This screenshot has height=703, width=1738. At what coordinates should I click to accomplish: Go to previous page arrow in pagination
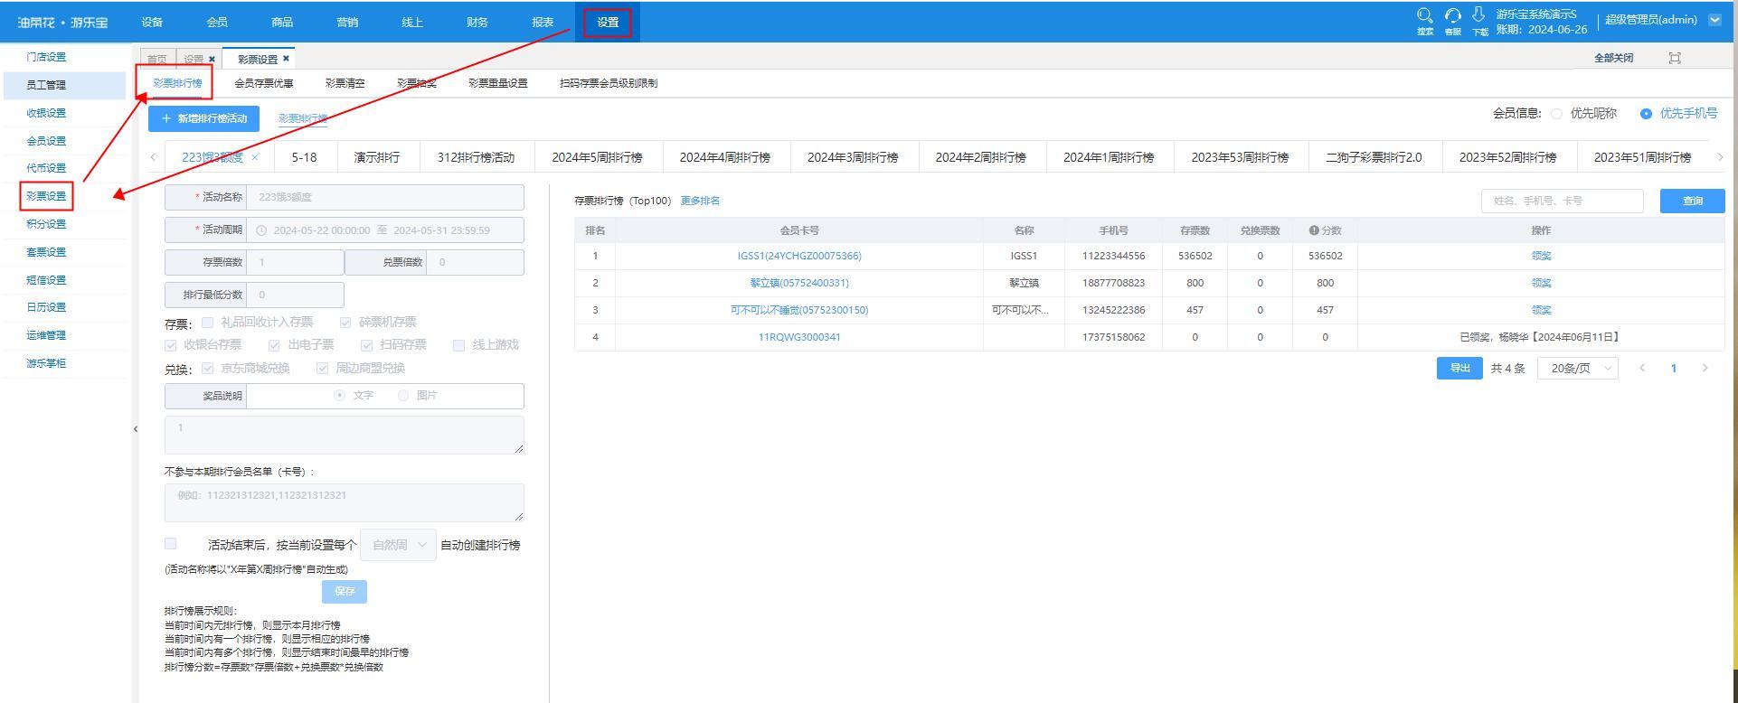pos(1642,368)
